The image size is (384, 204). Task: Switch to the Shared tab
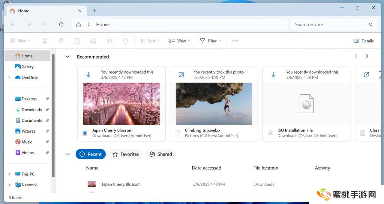click(x=160, y=154)
